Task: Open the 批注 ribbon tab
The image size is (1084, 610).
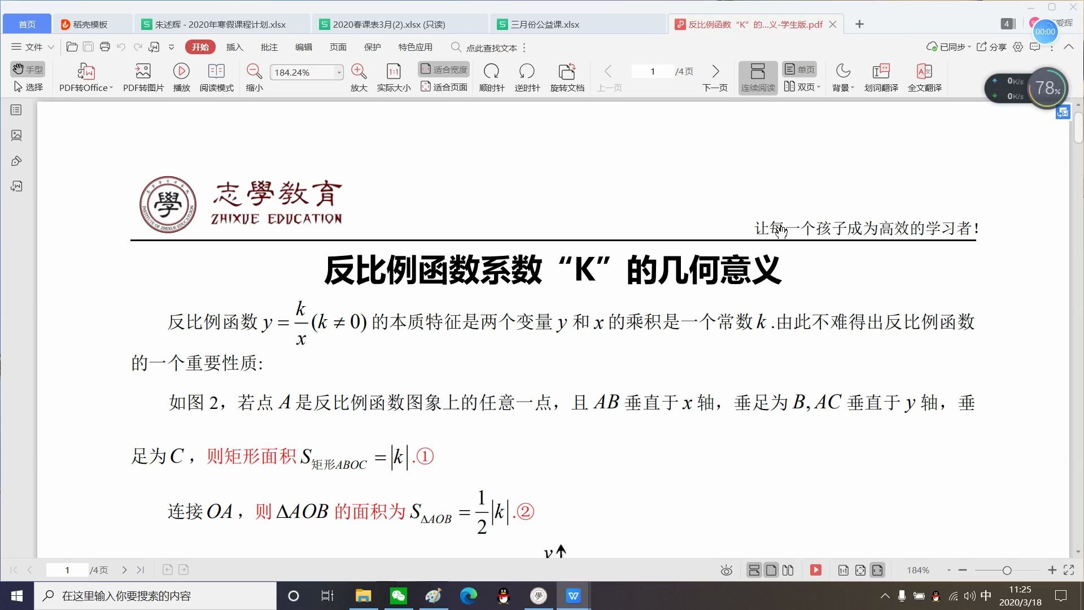Action: 269,47
